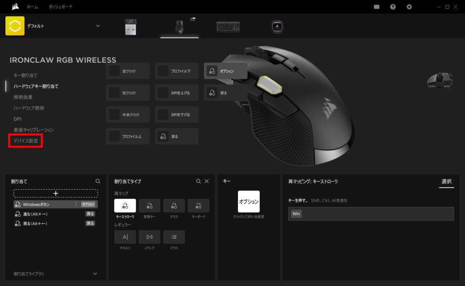Viewport: 465px width, 286px height.
Task: Select the プロファイル下 button slot
Action: 177,71
